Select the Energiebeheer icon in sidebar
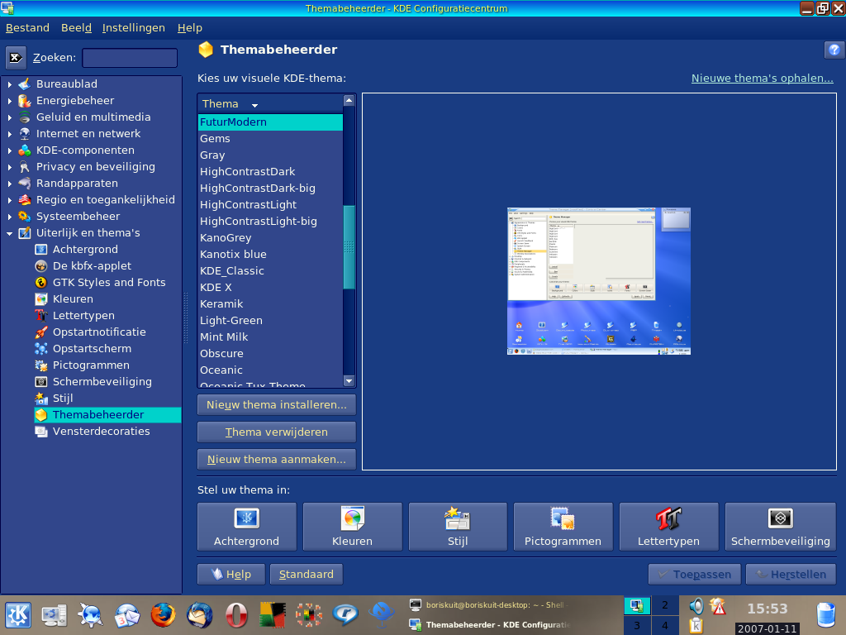 (x=25, y=100)
